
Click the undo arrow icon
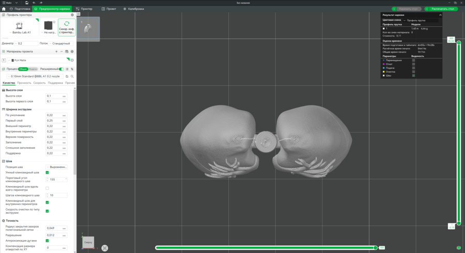pos(34,3)
